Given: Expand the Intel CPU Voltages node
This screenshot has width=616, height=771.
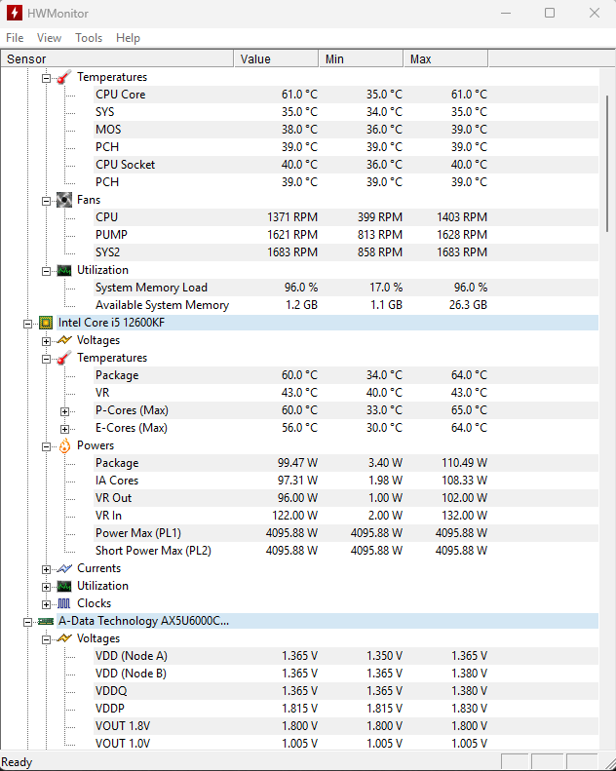Looking at the screenshot, I should [46, 340].
